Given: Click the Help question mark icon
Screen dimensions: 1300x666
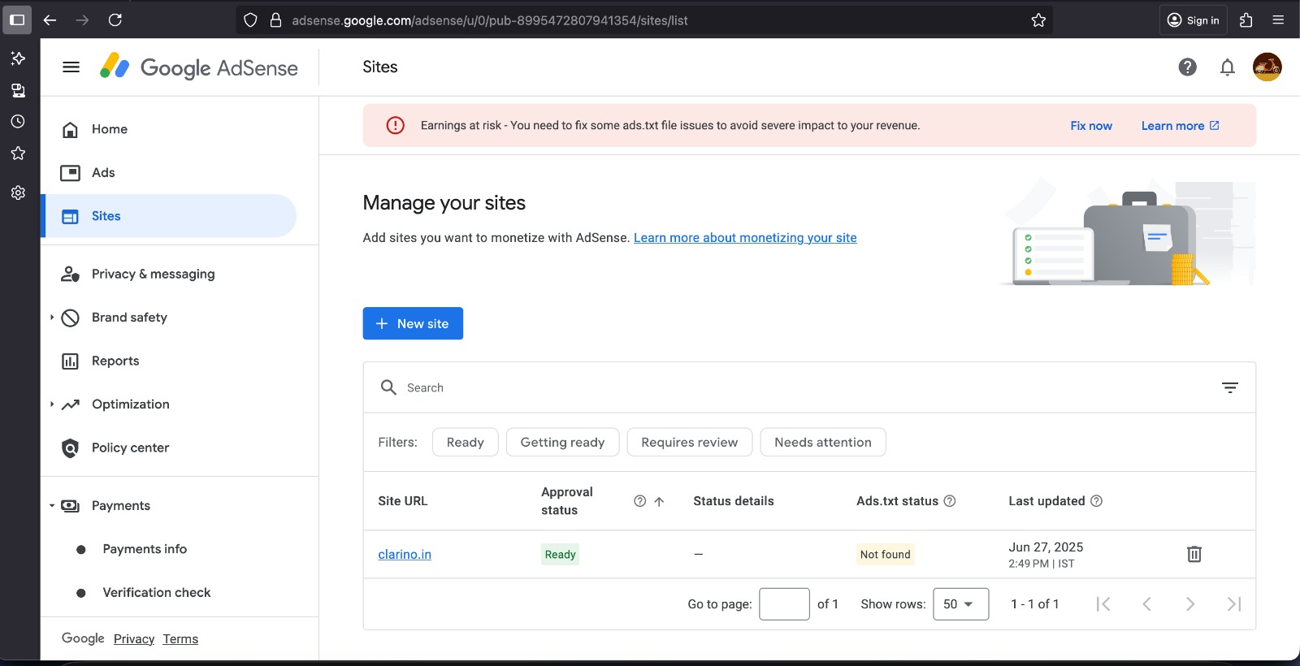Looking at the screenshot, I should click(x=1187, y=67).
